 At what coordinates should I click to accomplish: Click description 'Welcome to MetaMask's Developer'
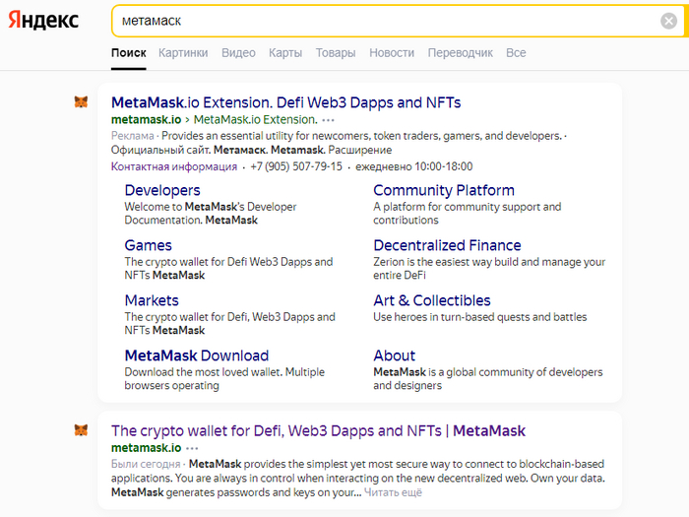click(211, 214)
